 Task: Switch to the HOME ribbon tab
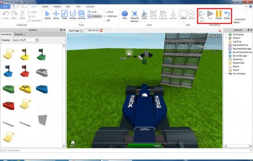pos(34,7)
